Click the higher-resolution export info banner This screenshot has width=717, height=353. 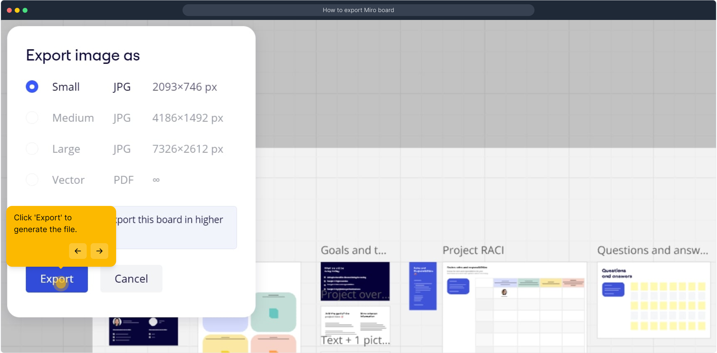[177, 227]
